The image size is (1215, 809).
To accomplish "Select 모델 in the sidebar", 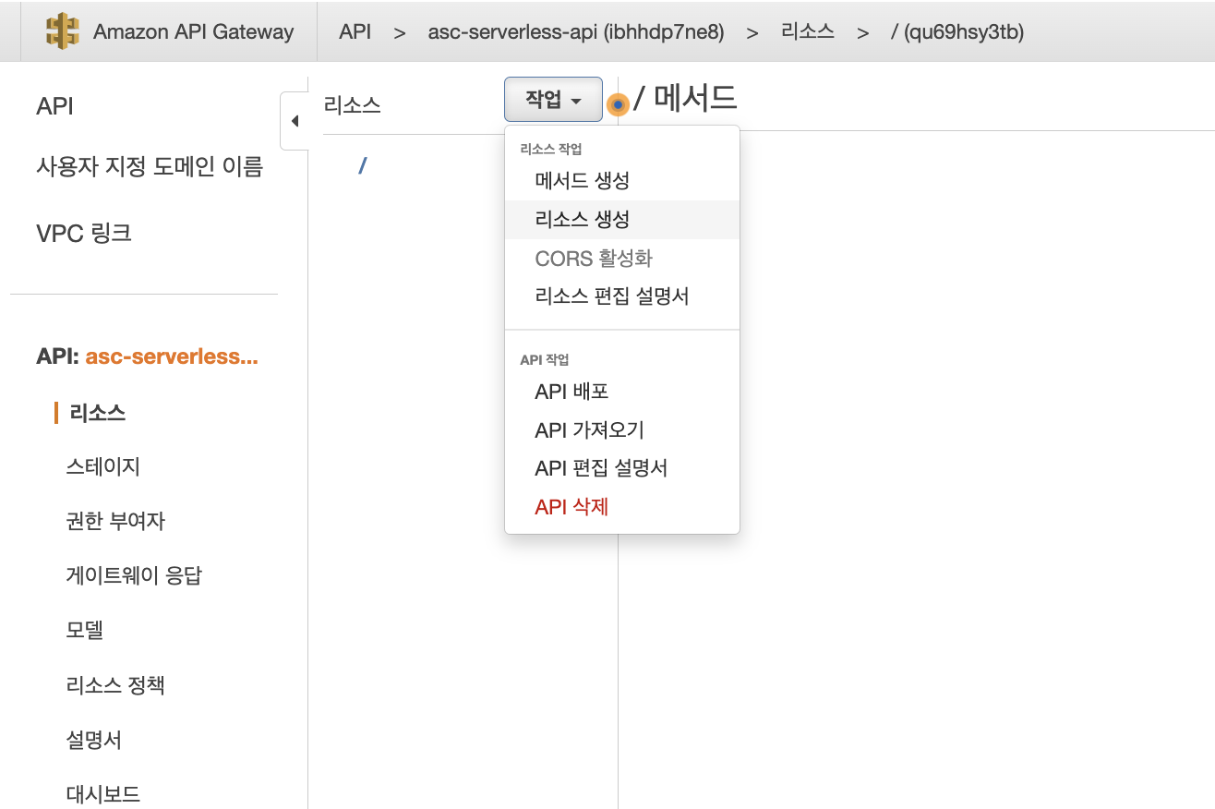I will 84,630.
